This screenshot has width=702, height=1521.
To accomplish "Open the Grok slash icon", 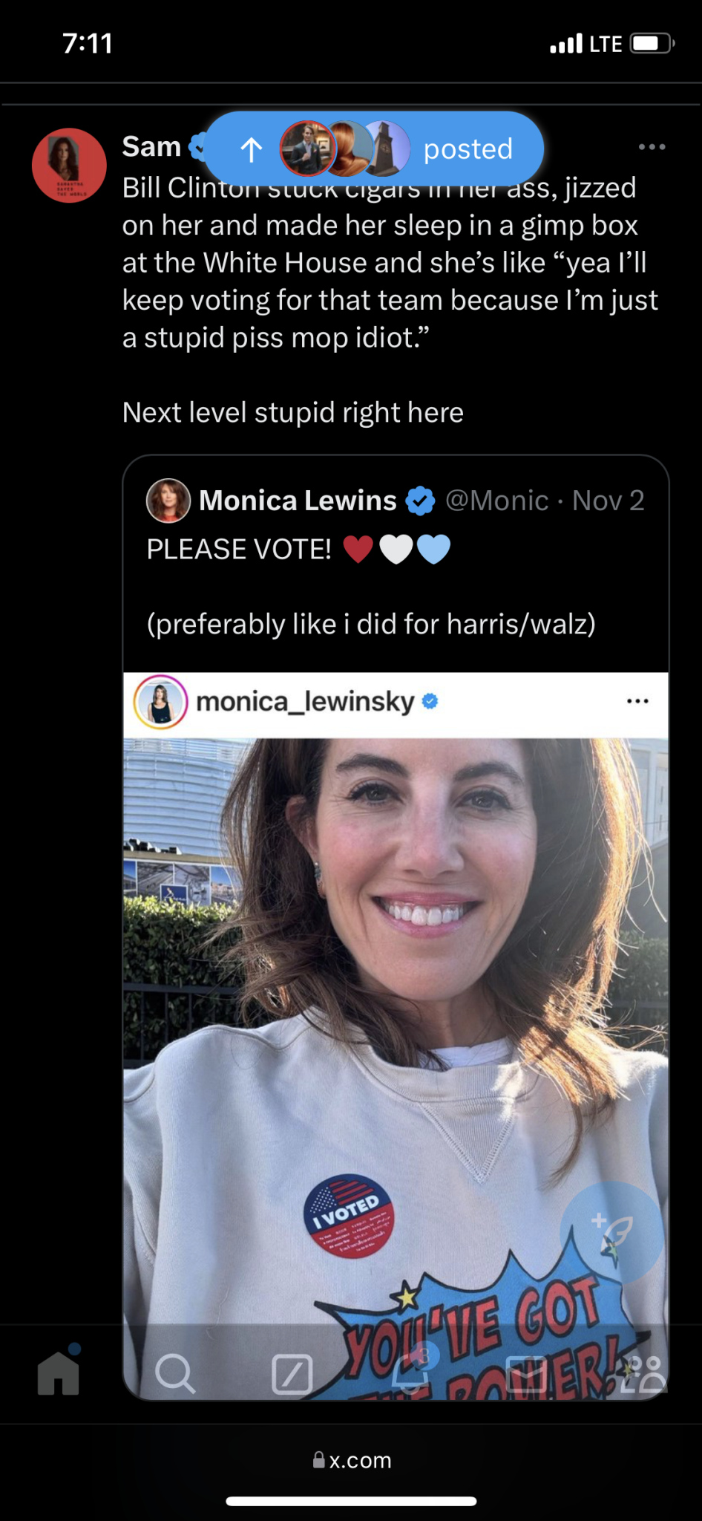I will pos(292,1372).
